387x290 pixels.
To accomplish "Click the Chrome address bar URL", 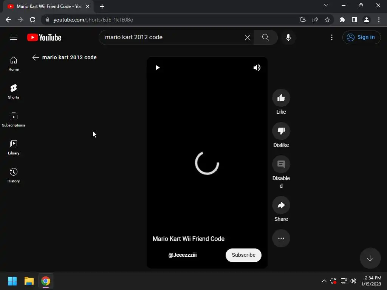I will (93, 20).
